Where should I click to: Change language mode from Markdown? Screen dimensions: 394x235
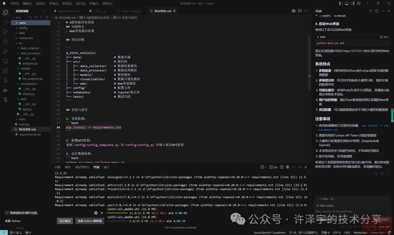pyautogui.click(x=360, y=233)
